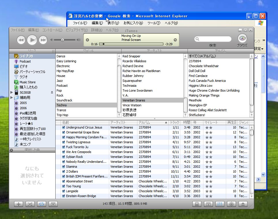Select the 購入したもの playlist
The height and width of the screenshot is (219, 278).
point(32,87)
